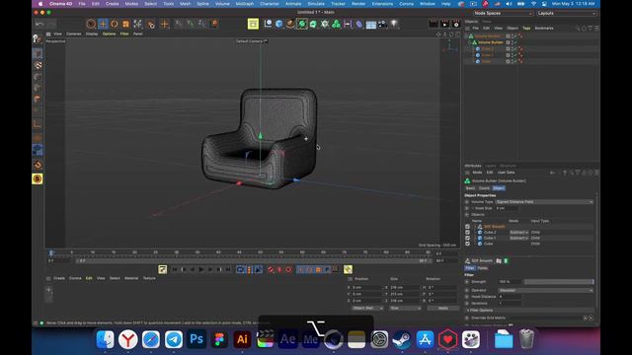Toggle the SDF Smooth checkbox in Objects list
632x355 pixels.
467,227
